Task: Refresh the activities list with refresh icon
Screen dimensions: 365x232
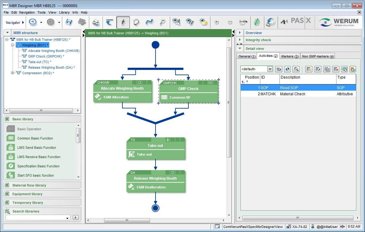Action: point(287,69)
